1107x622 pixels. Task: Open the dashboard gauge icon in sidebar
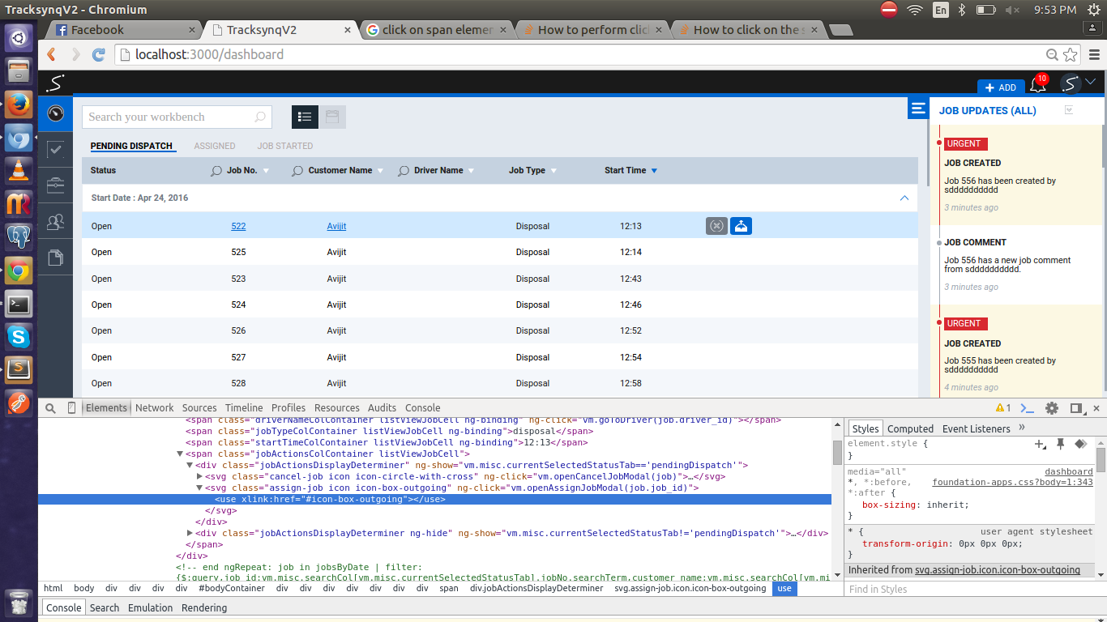(55, 113)
